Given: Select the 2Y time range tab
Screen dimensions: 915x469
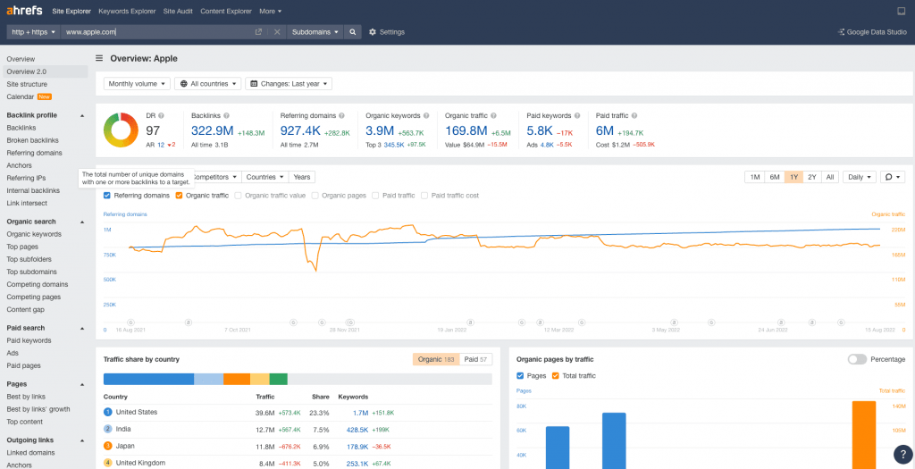Looking at the screenshot, I should [x=812, y=177].
